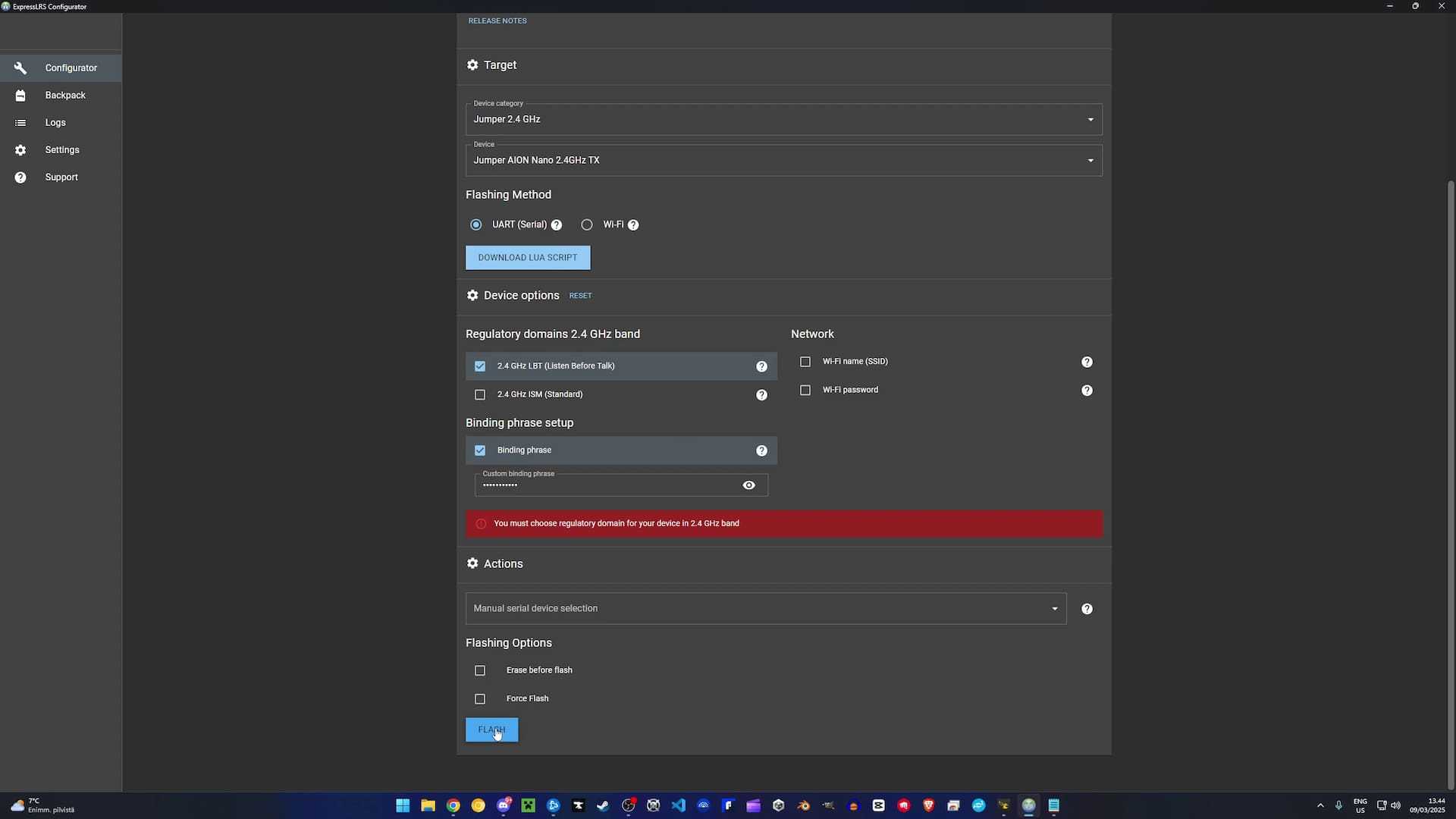Open Discord from taskbar
The height and width of the screenshot is (819, 1456).
503,805
